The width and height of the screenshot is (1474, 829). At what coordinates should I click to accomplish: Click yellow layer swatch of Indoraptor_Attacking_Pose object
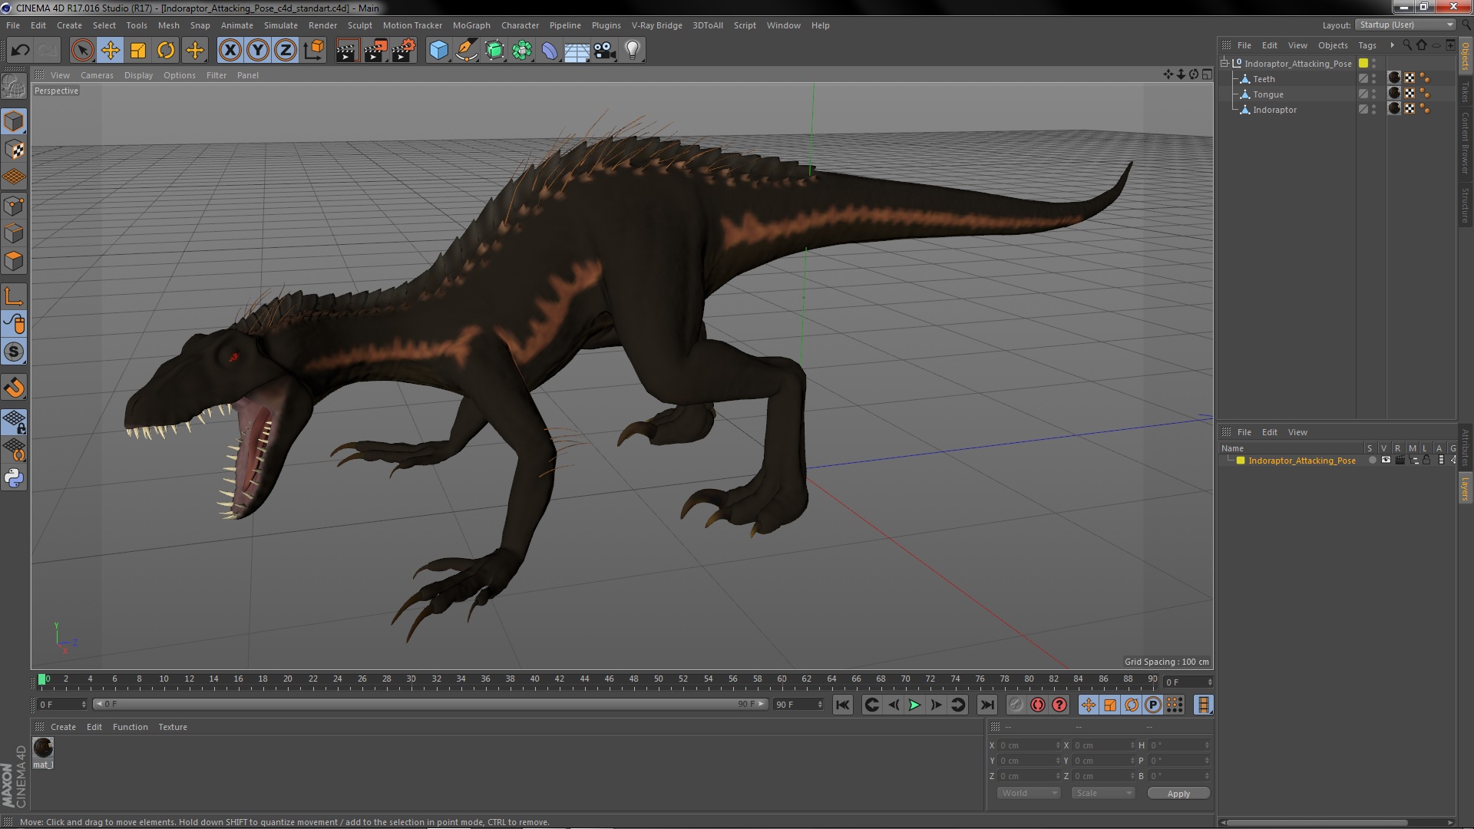1363,64
